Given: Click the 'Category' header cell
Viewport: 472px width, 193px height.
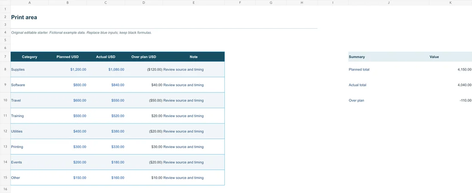Looking at the screenshot, I should pos(30,57).
